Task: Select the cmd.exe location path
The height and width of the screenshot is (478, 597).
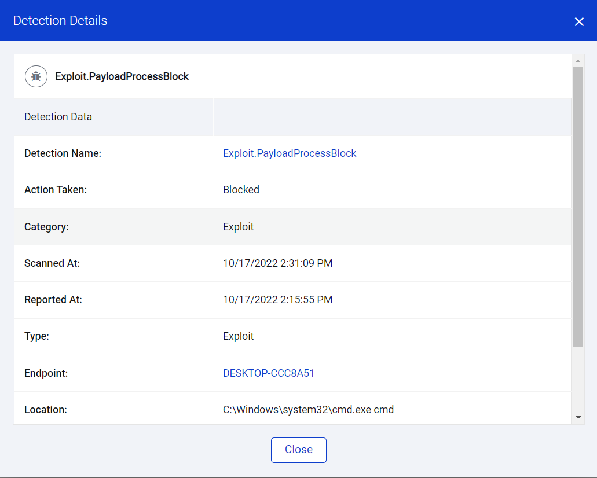Action: click(x=308, y=409)
